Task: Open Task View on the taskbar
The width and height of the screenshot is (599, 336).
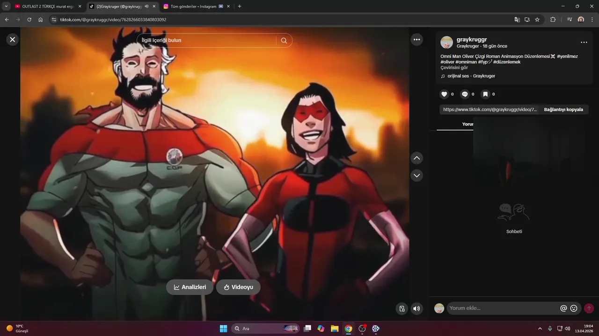Action: click(x=307, y=329)
